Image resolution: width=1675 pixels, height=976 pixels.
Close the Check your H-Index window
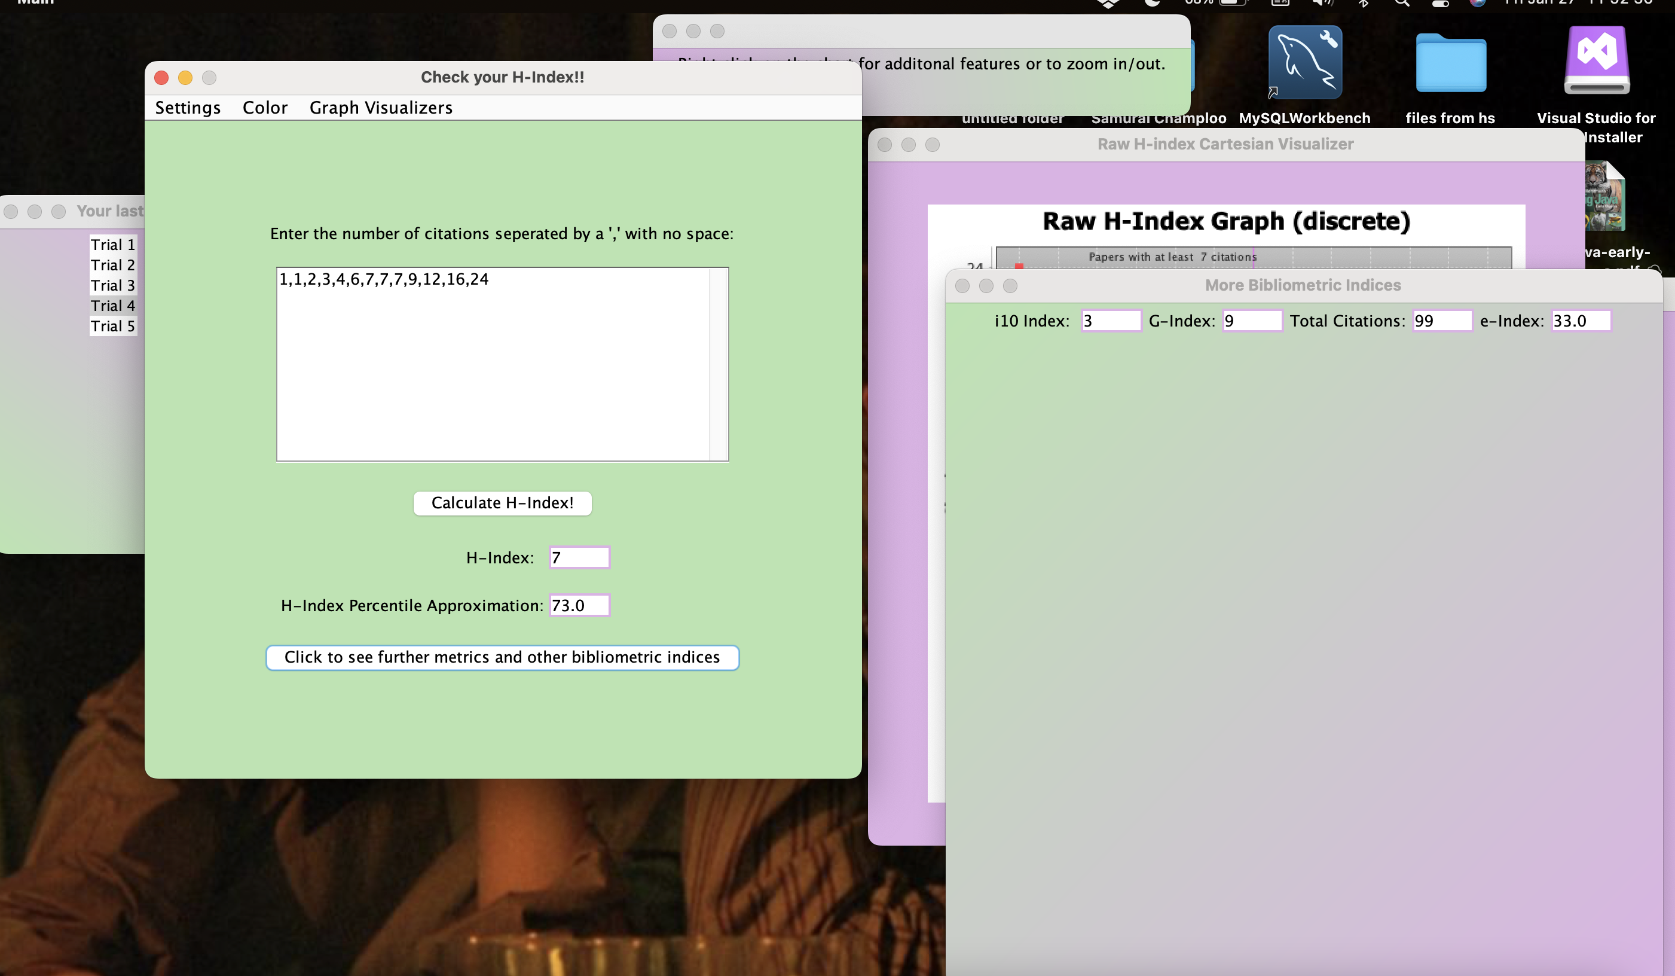click(161, 78)
